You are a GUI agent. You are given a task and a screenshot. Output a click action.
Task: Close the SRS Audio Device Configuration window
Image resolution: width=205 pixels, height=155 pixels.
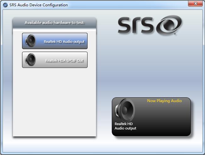click(x=196, y=3)
